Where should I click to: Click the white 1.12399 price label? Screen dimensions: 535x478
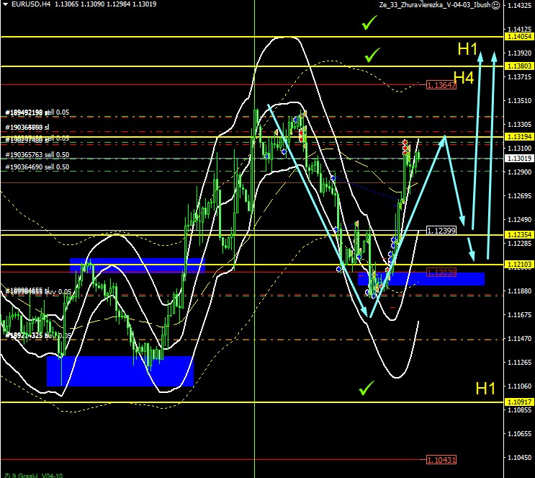click(441, 231)
